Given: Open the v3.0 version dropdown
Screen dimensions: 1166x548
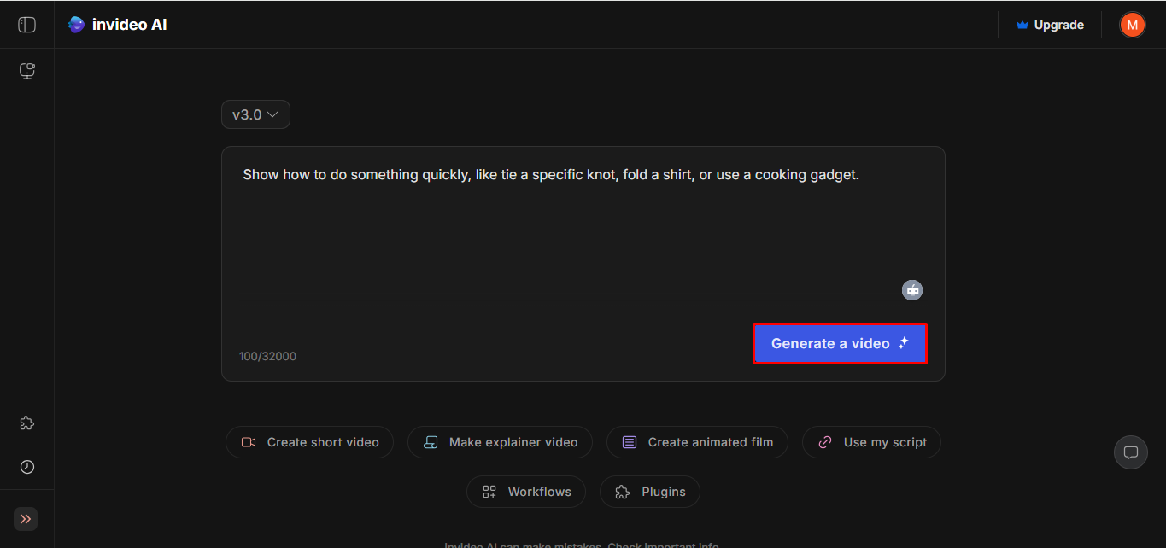Looking at the screenshot, I should 255,114.
